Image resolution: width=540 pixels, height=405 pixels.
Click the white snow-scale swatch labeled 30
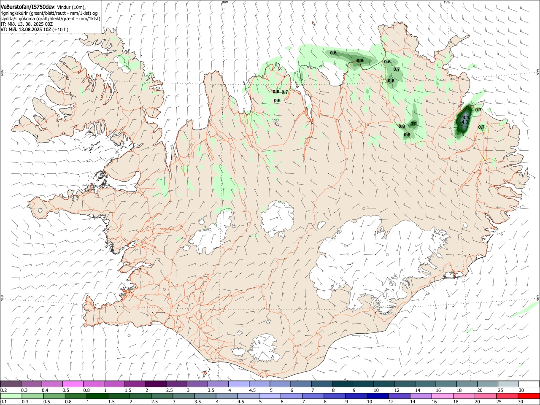click(529, 384)
